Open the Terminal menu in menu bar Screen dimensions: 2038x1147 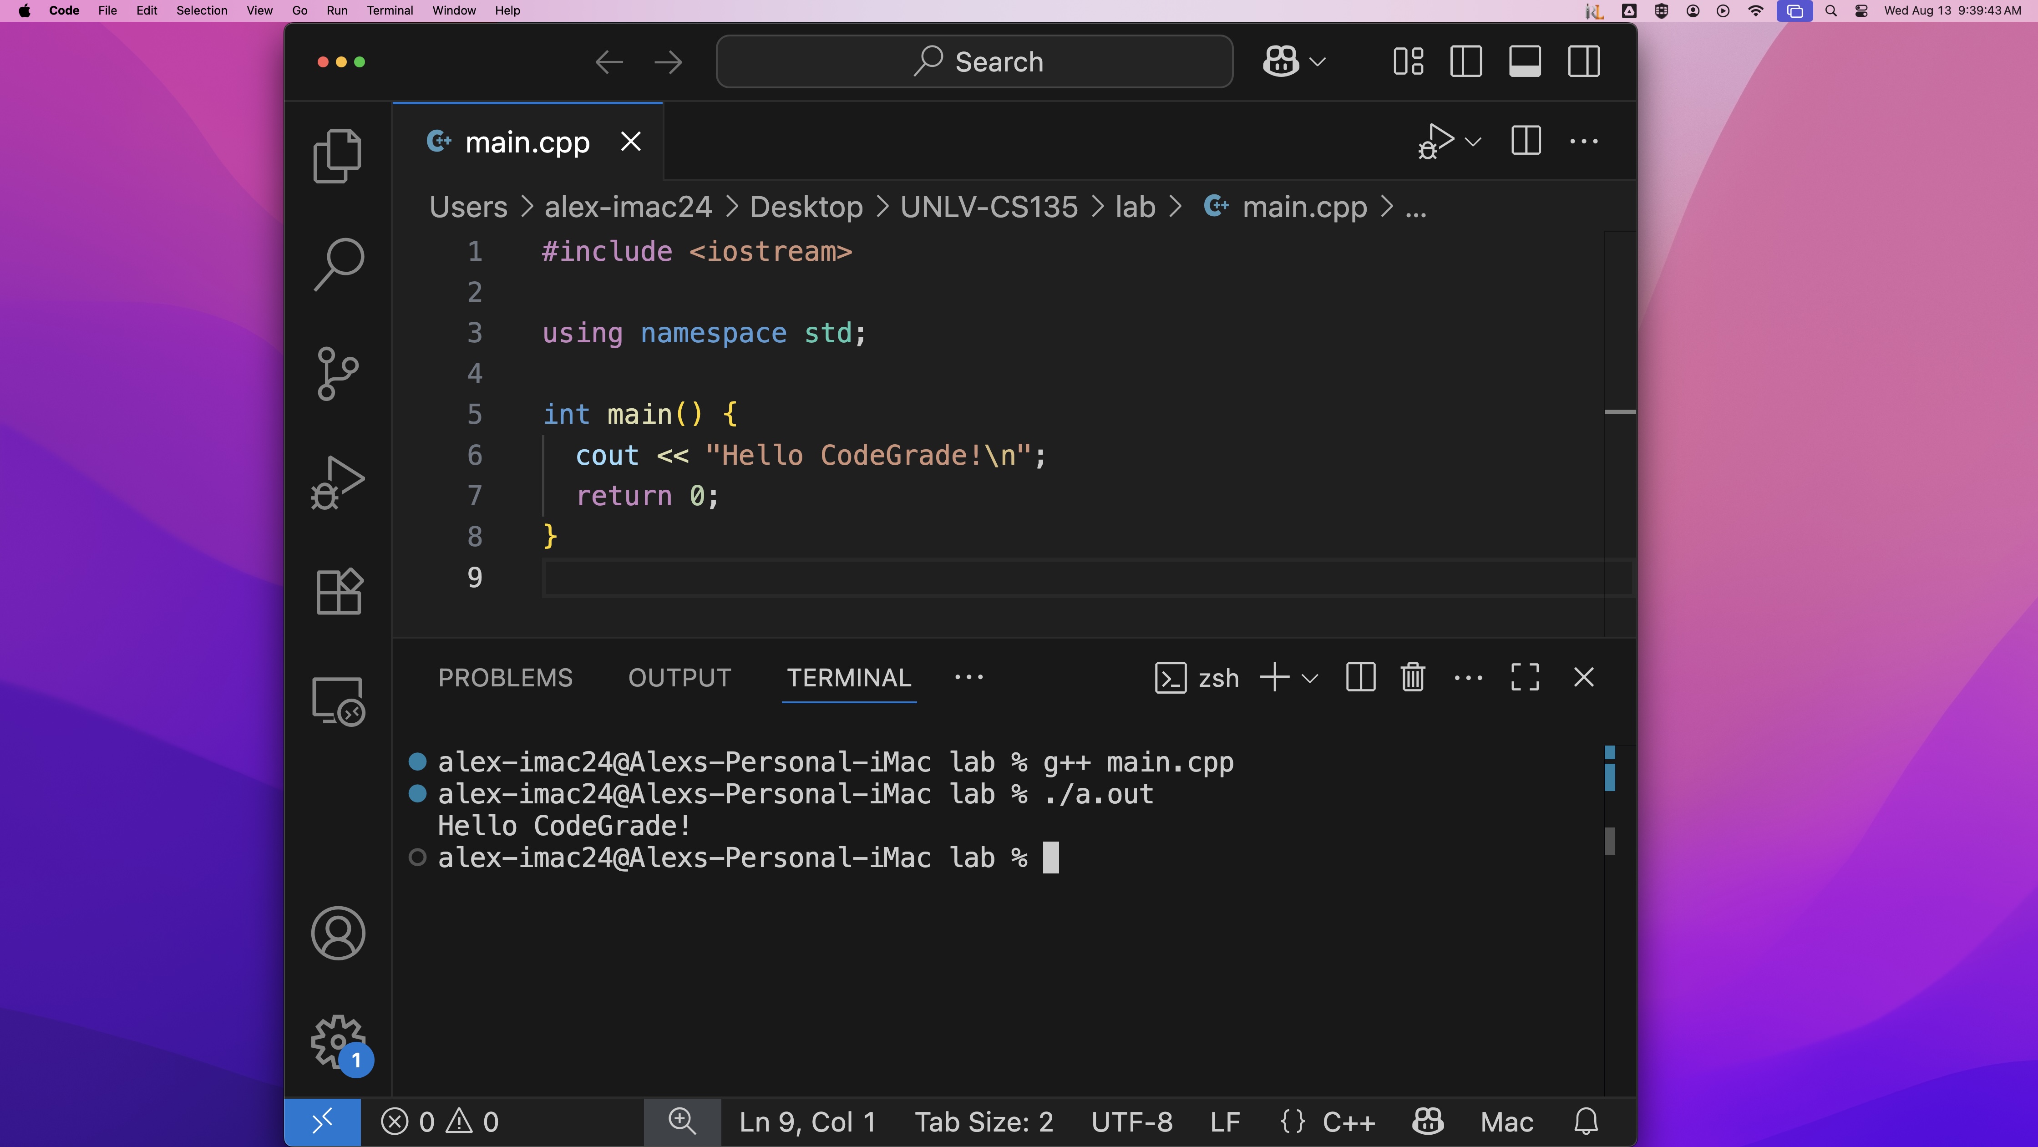click(x=389, y=10)
